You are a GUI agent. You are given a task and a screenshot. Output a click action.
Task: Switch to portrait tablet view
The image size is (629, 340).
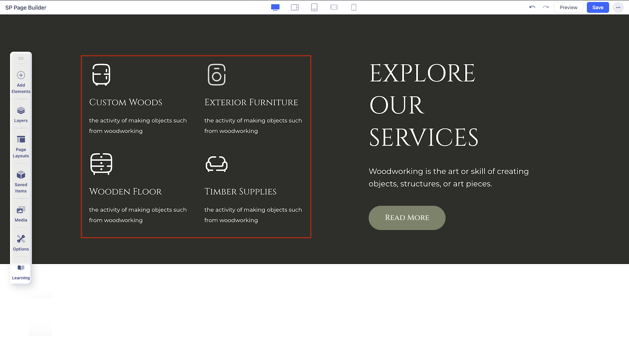coord(314,8)
